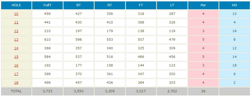251x97 pixels.
Task: Open the hole 10 link
Action: click(16, 14)
